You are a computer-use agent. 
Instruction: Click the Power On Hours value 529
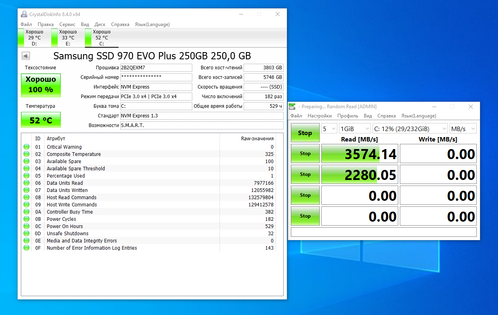click(x=269, y=226)
